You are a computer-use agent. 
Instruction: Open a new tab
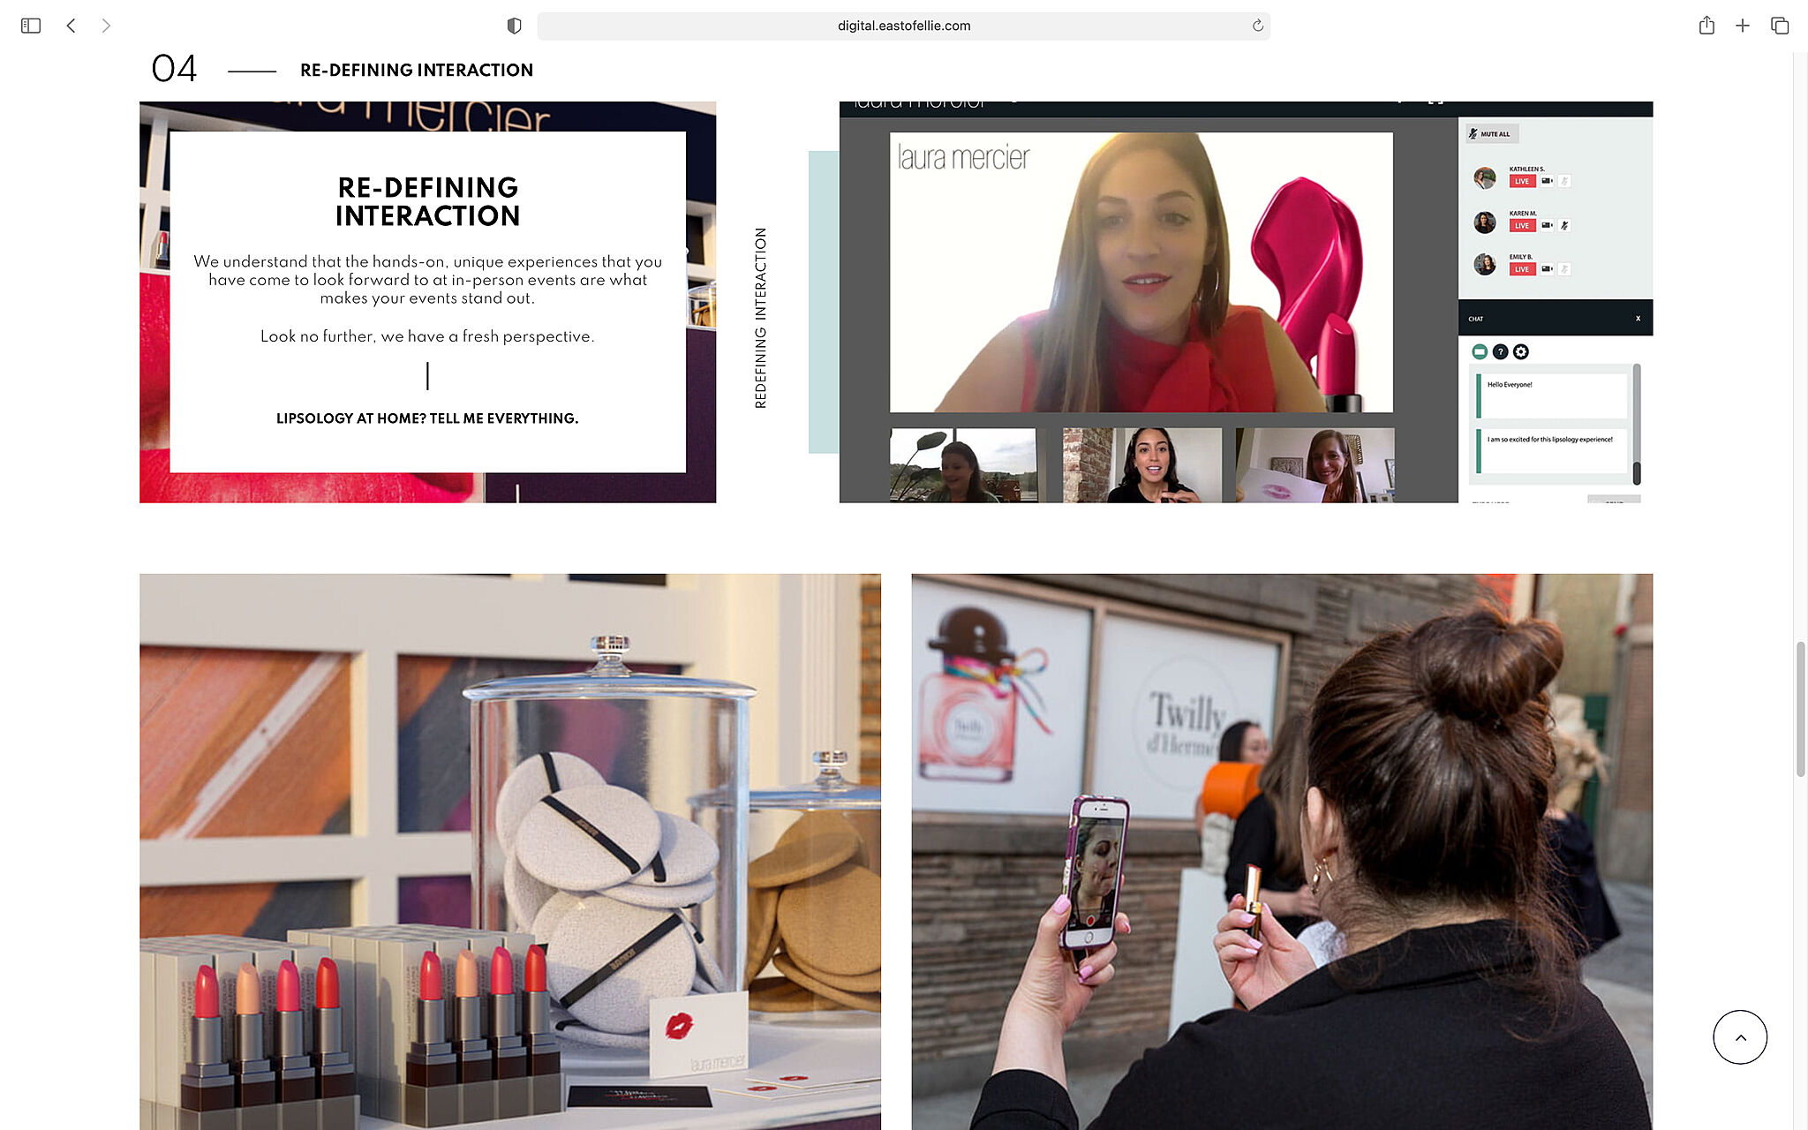click(x=1743, y=26)
